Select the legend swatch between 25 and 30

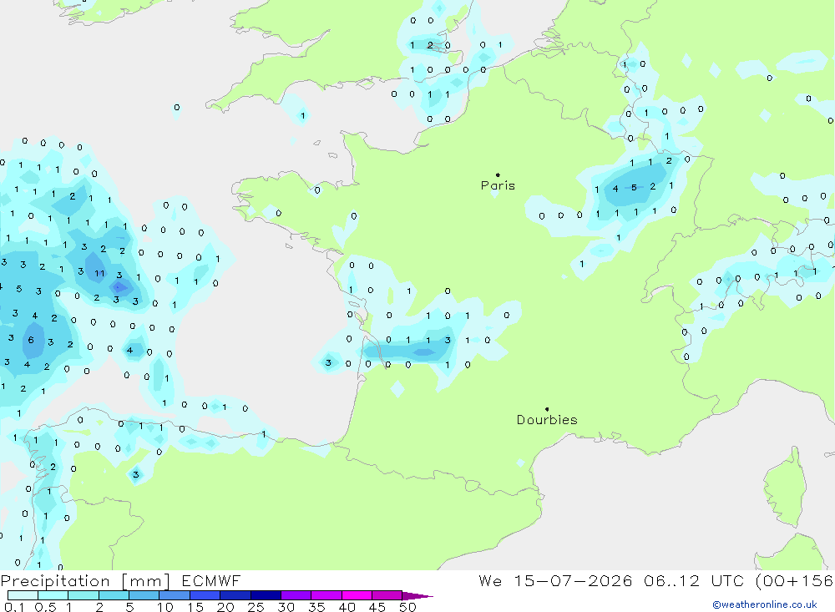(266, 595)
